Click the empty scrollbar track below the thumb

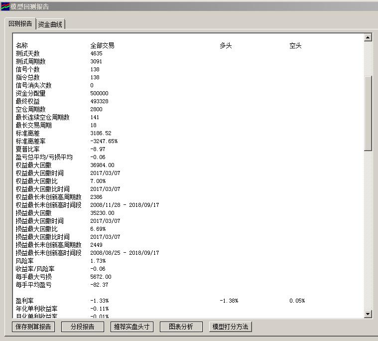tap(368, 229)
